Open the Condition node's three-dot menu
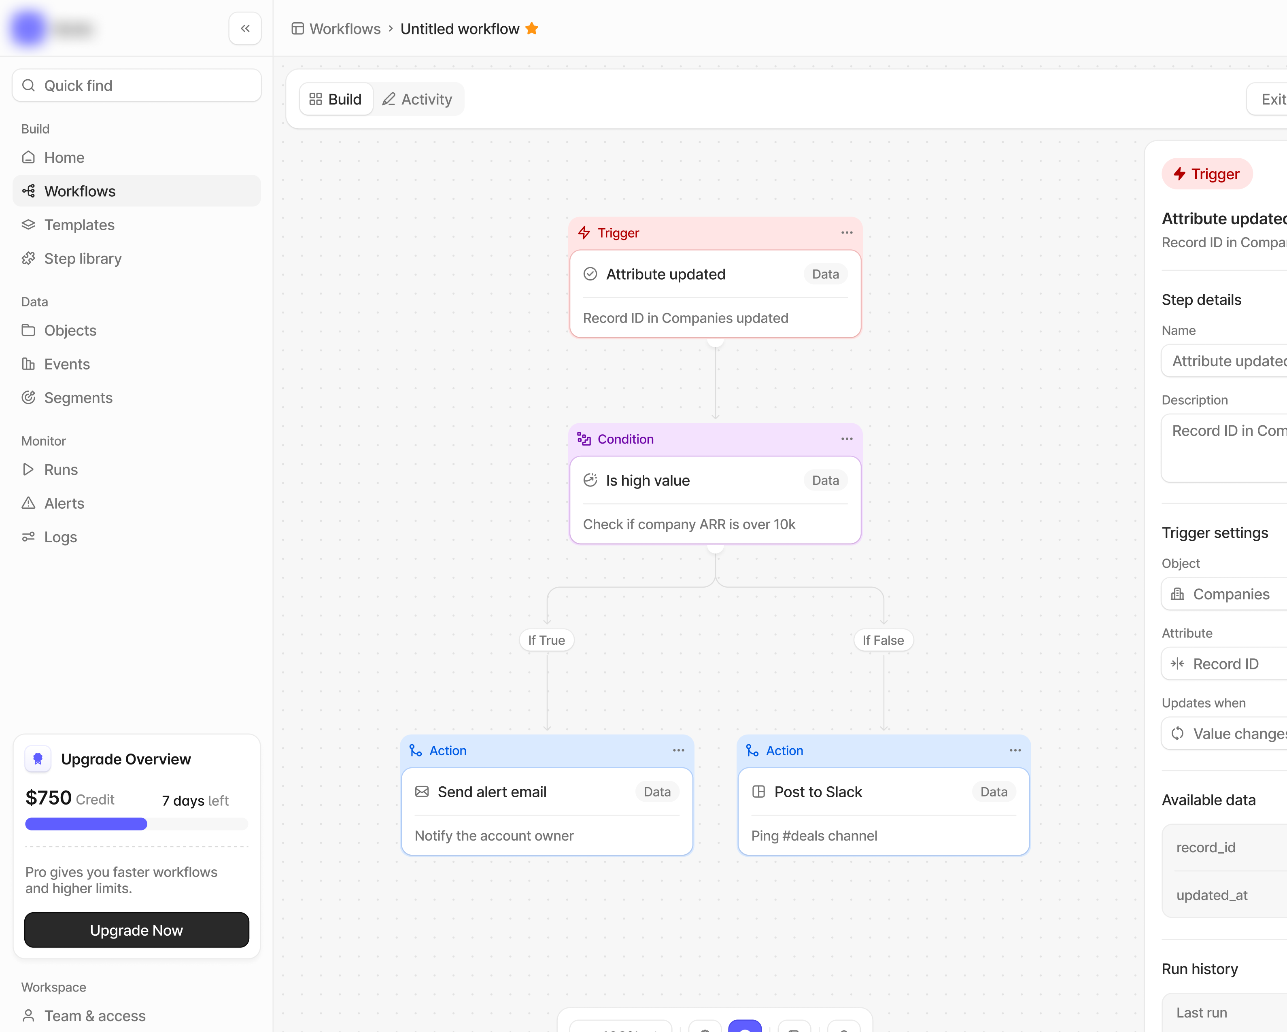The height and width of the screenshot is (1032, 1287). (x=846, y=439)
